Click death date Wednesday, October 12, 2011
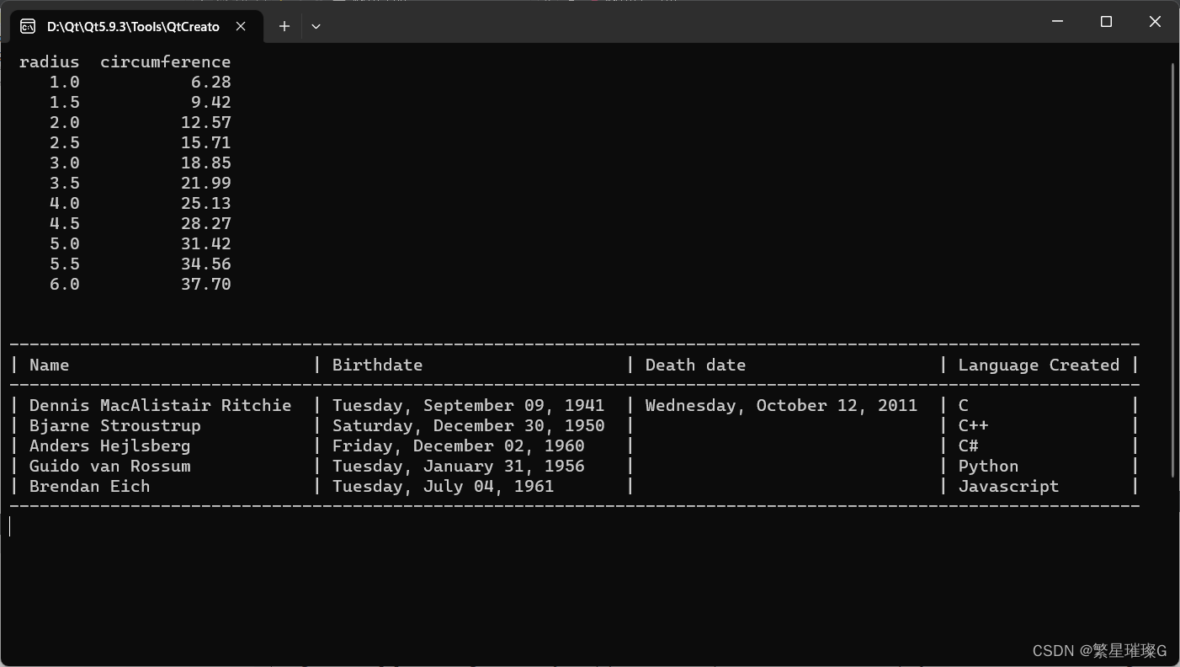 781,405
